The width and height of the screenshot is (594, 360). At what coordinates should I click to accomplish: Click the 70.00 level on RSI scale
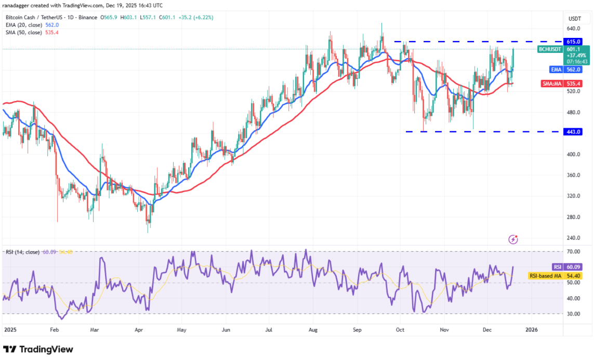pos(573,252)
